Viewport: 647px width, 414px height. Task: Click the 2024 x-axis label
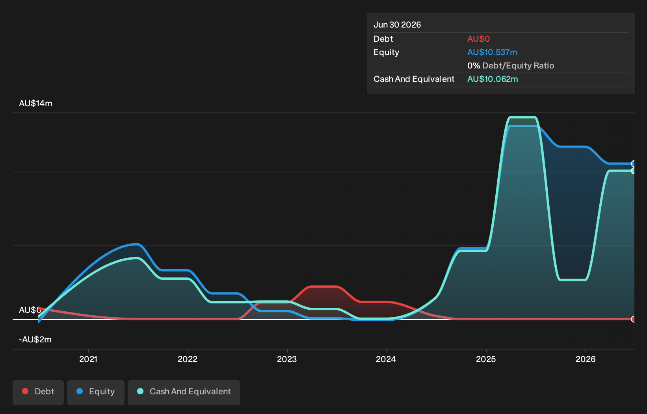[x=386, y=359]
